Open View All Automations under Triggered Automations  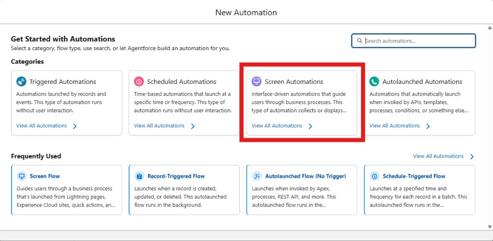41,126
